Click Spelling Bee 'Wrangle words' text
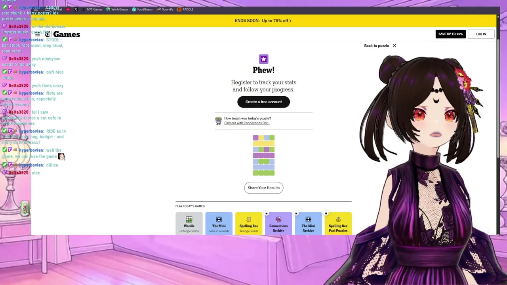The image size is (507, 285). click(249, 231)
